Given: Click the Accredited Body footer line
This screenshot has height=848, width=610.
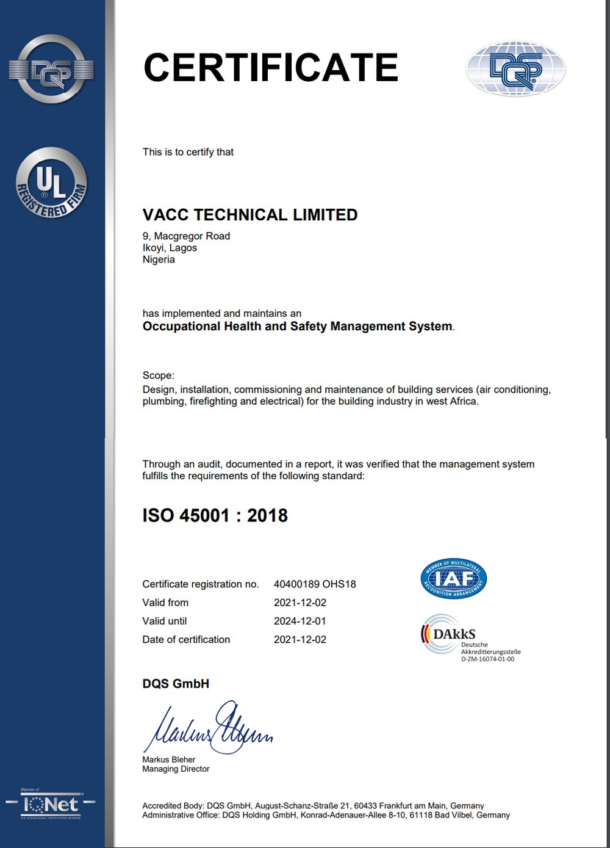Looking at the screenshot, I should pyautogui.click(x=313, y=805).
